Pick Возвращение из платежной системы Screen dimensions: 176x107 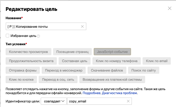(x=112, y=79)
